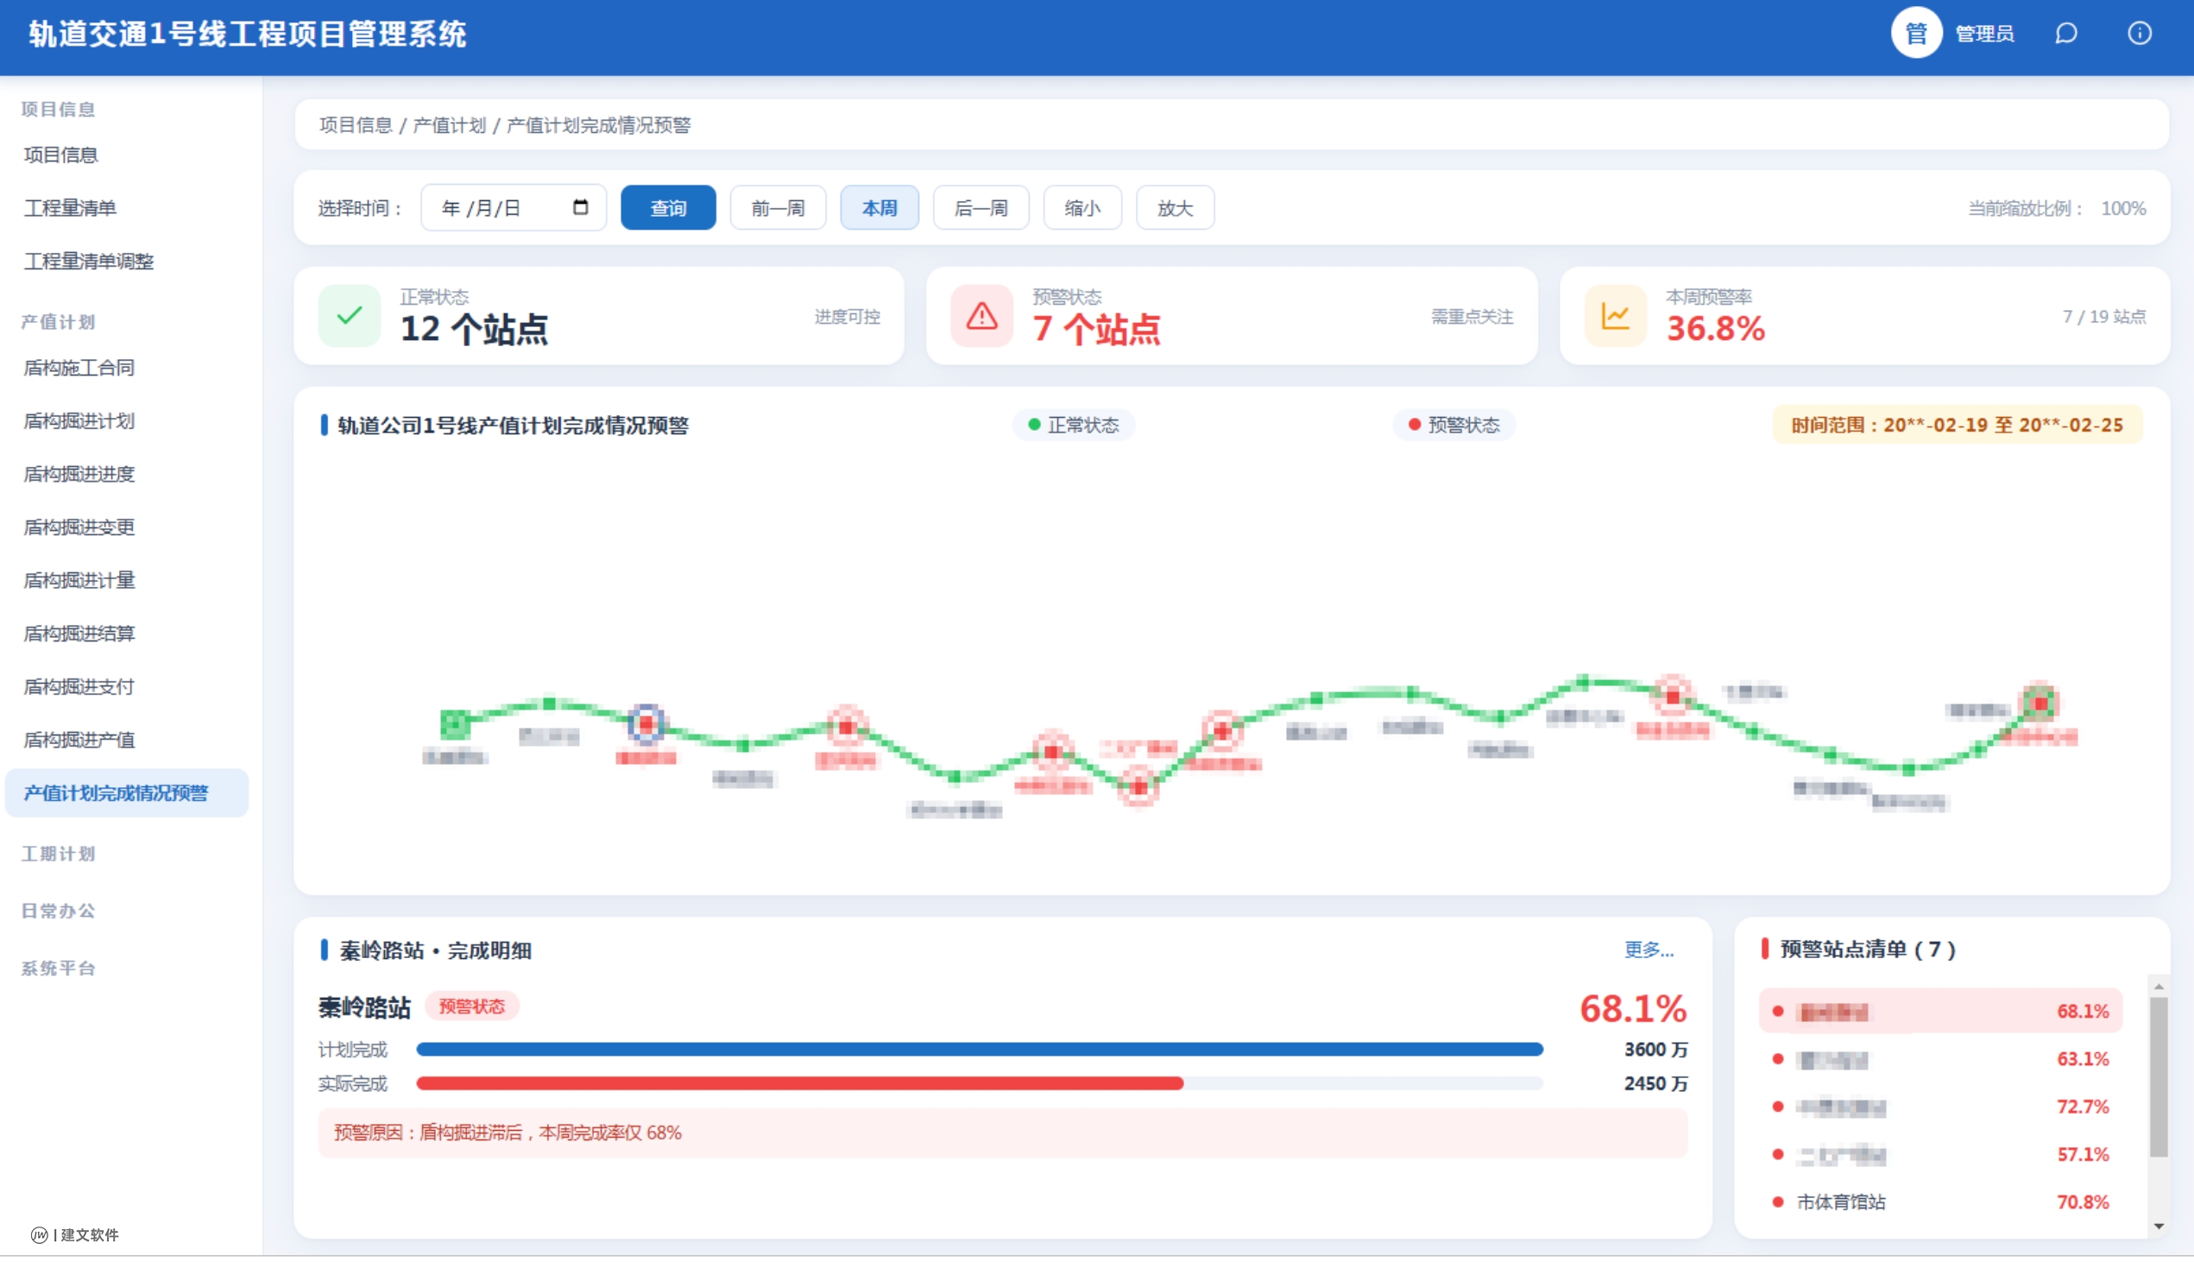Select 产值计划完成情况预警 in sidebar

click(127, 793)
